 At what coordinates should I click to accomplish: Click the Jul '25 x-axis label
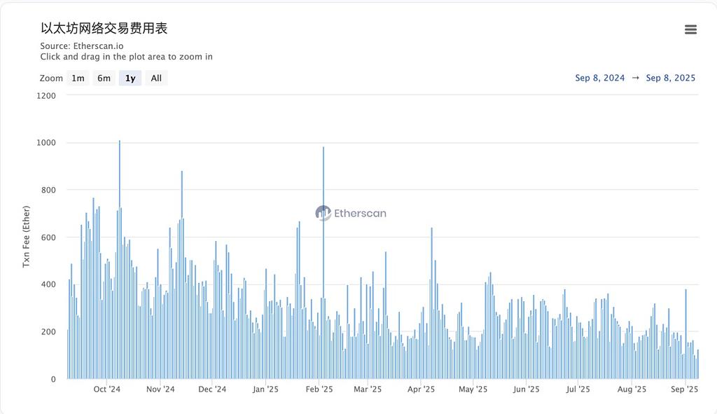(x=578, y=389)
